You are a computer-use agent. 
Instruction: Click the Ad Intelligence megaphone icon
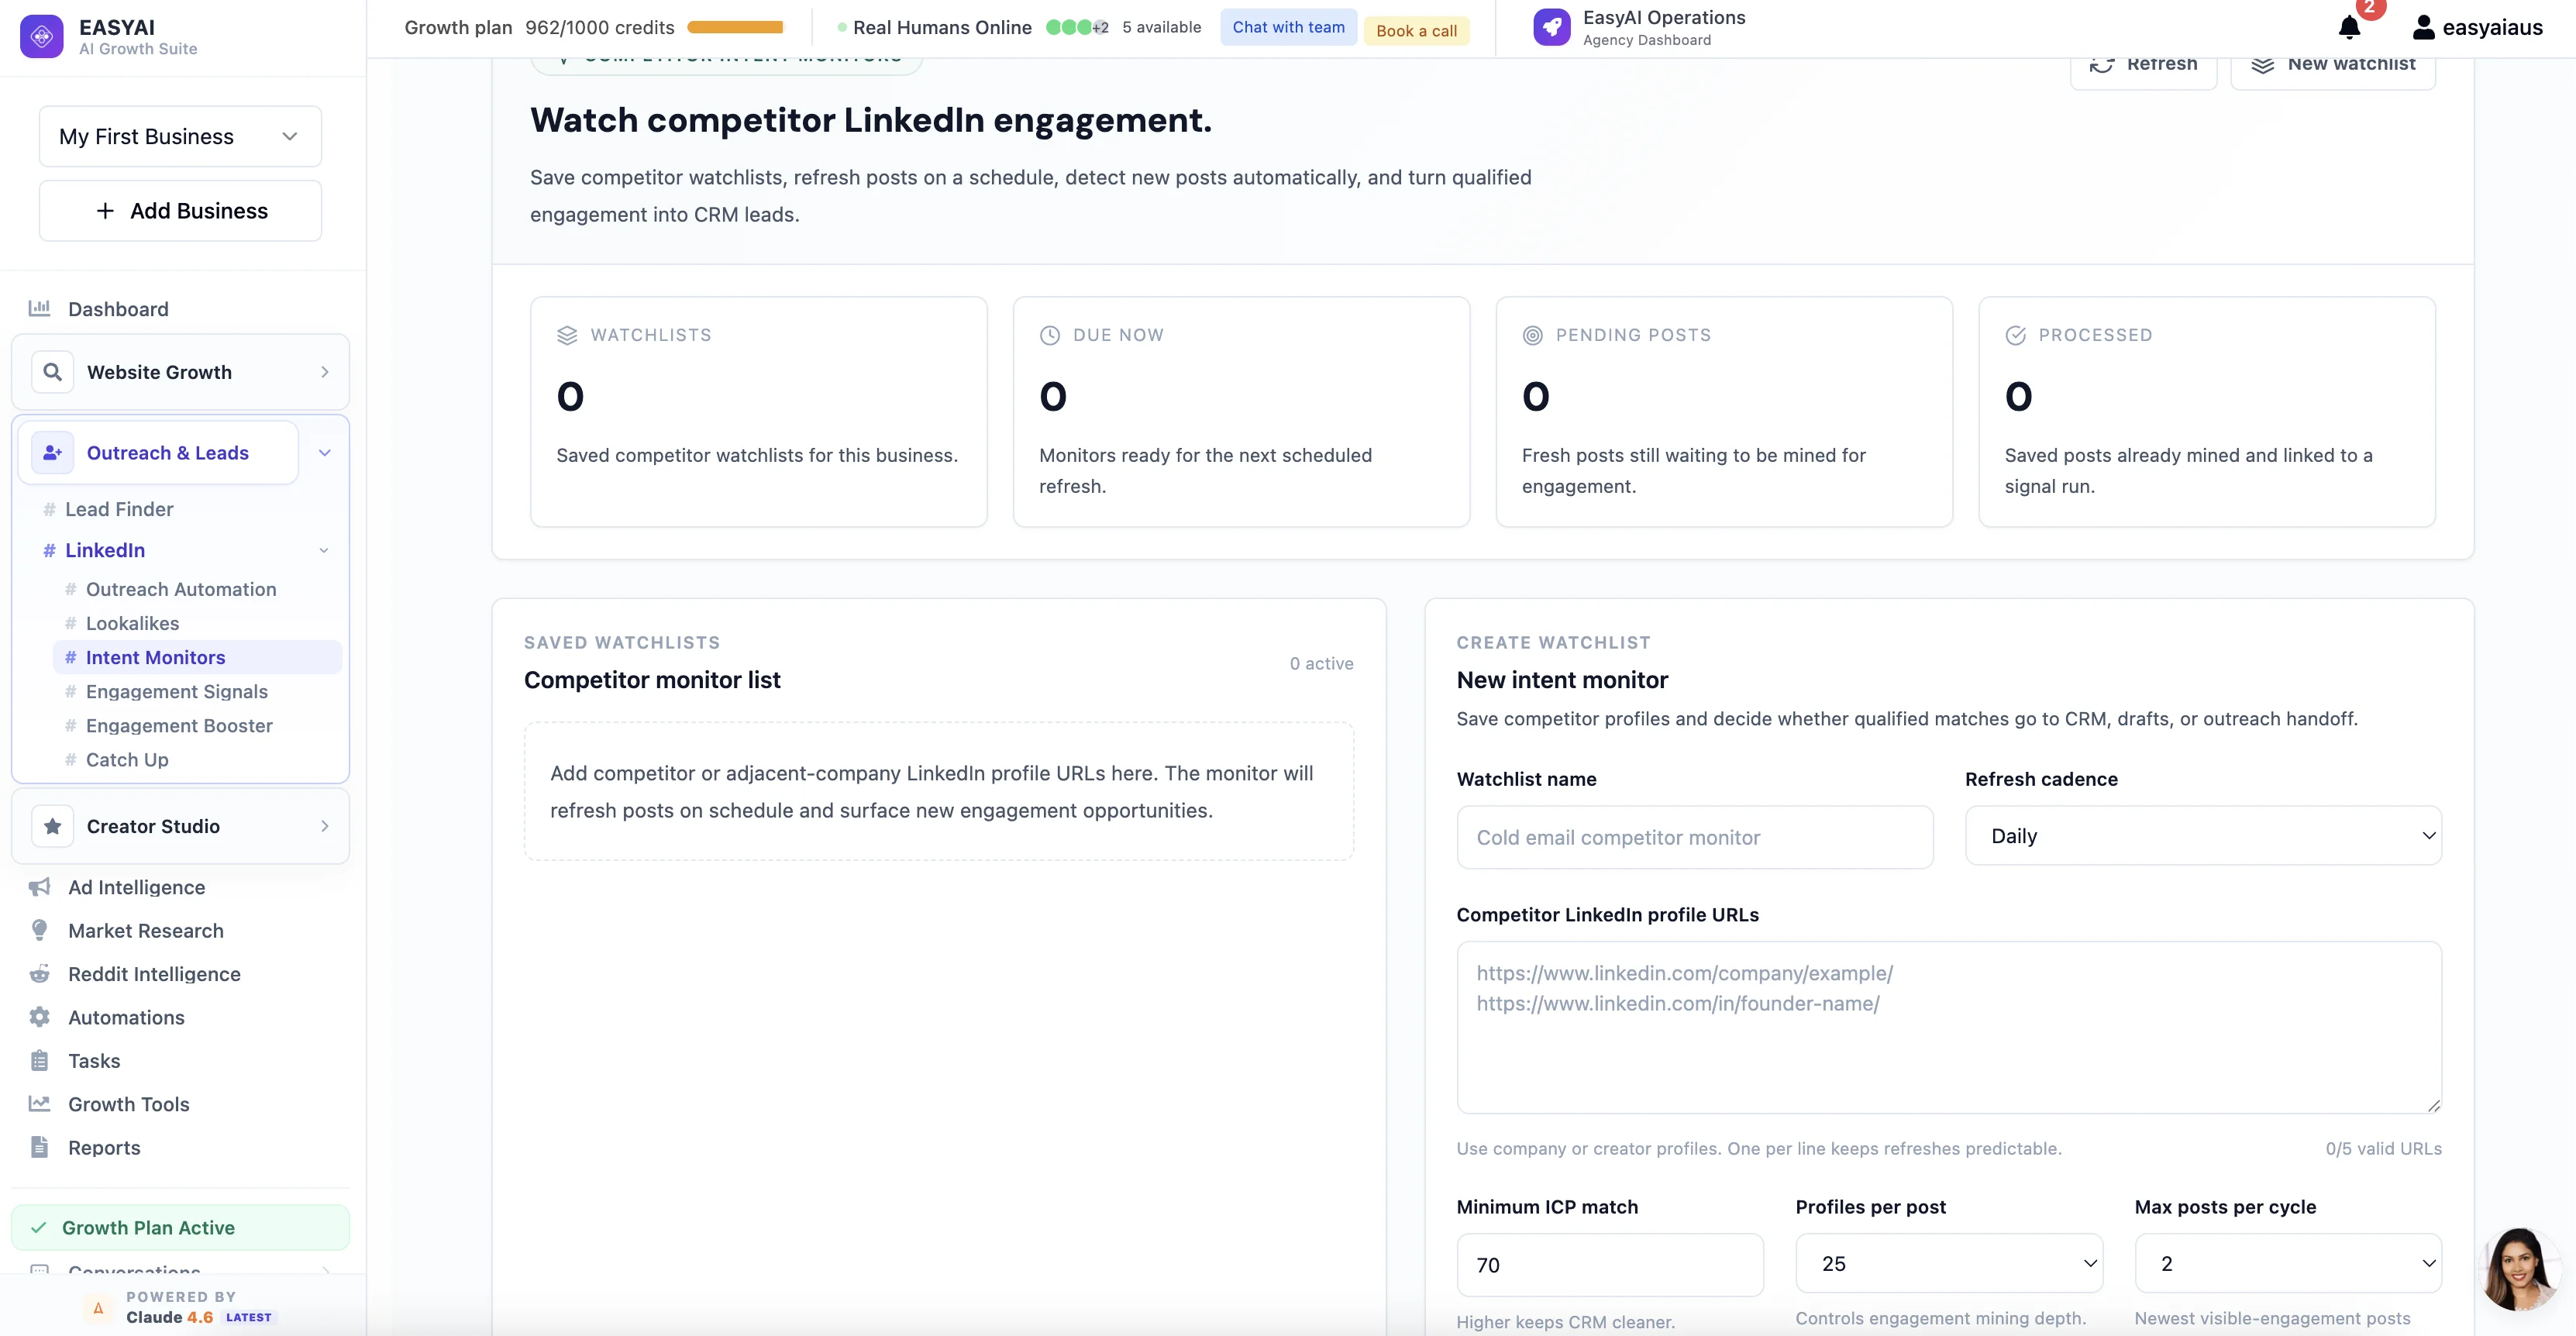[40, 887]
